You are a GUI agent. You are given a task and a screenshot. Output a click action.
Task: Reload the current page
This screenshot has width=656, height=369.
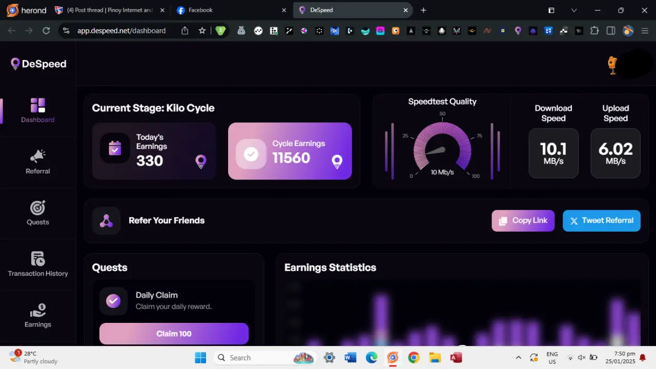(x=46, y=31)
